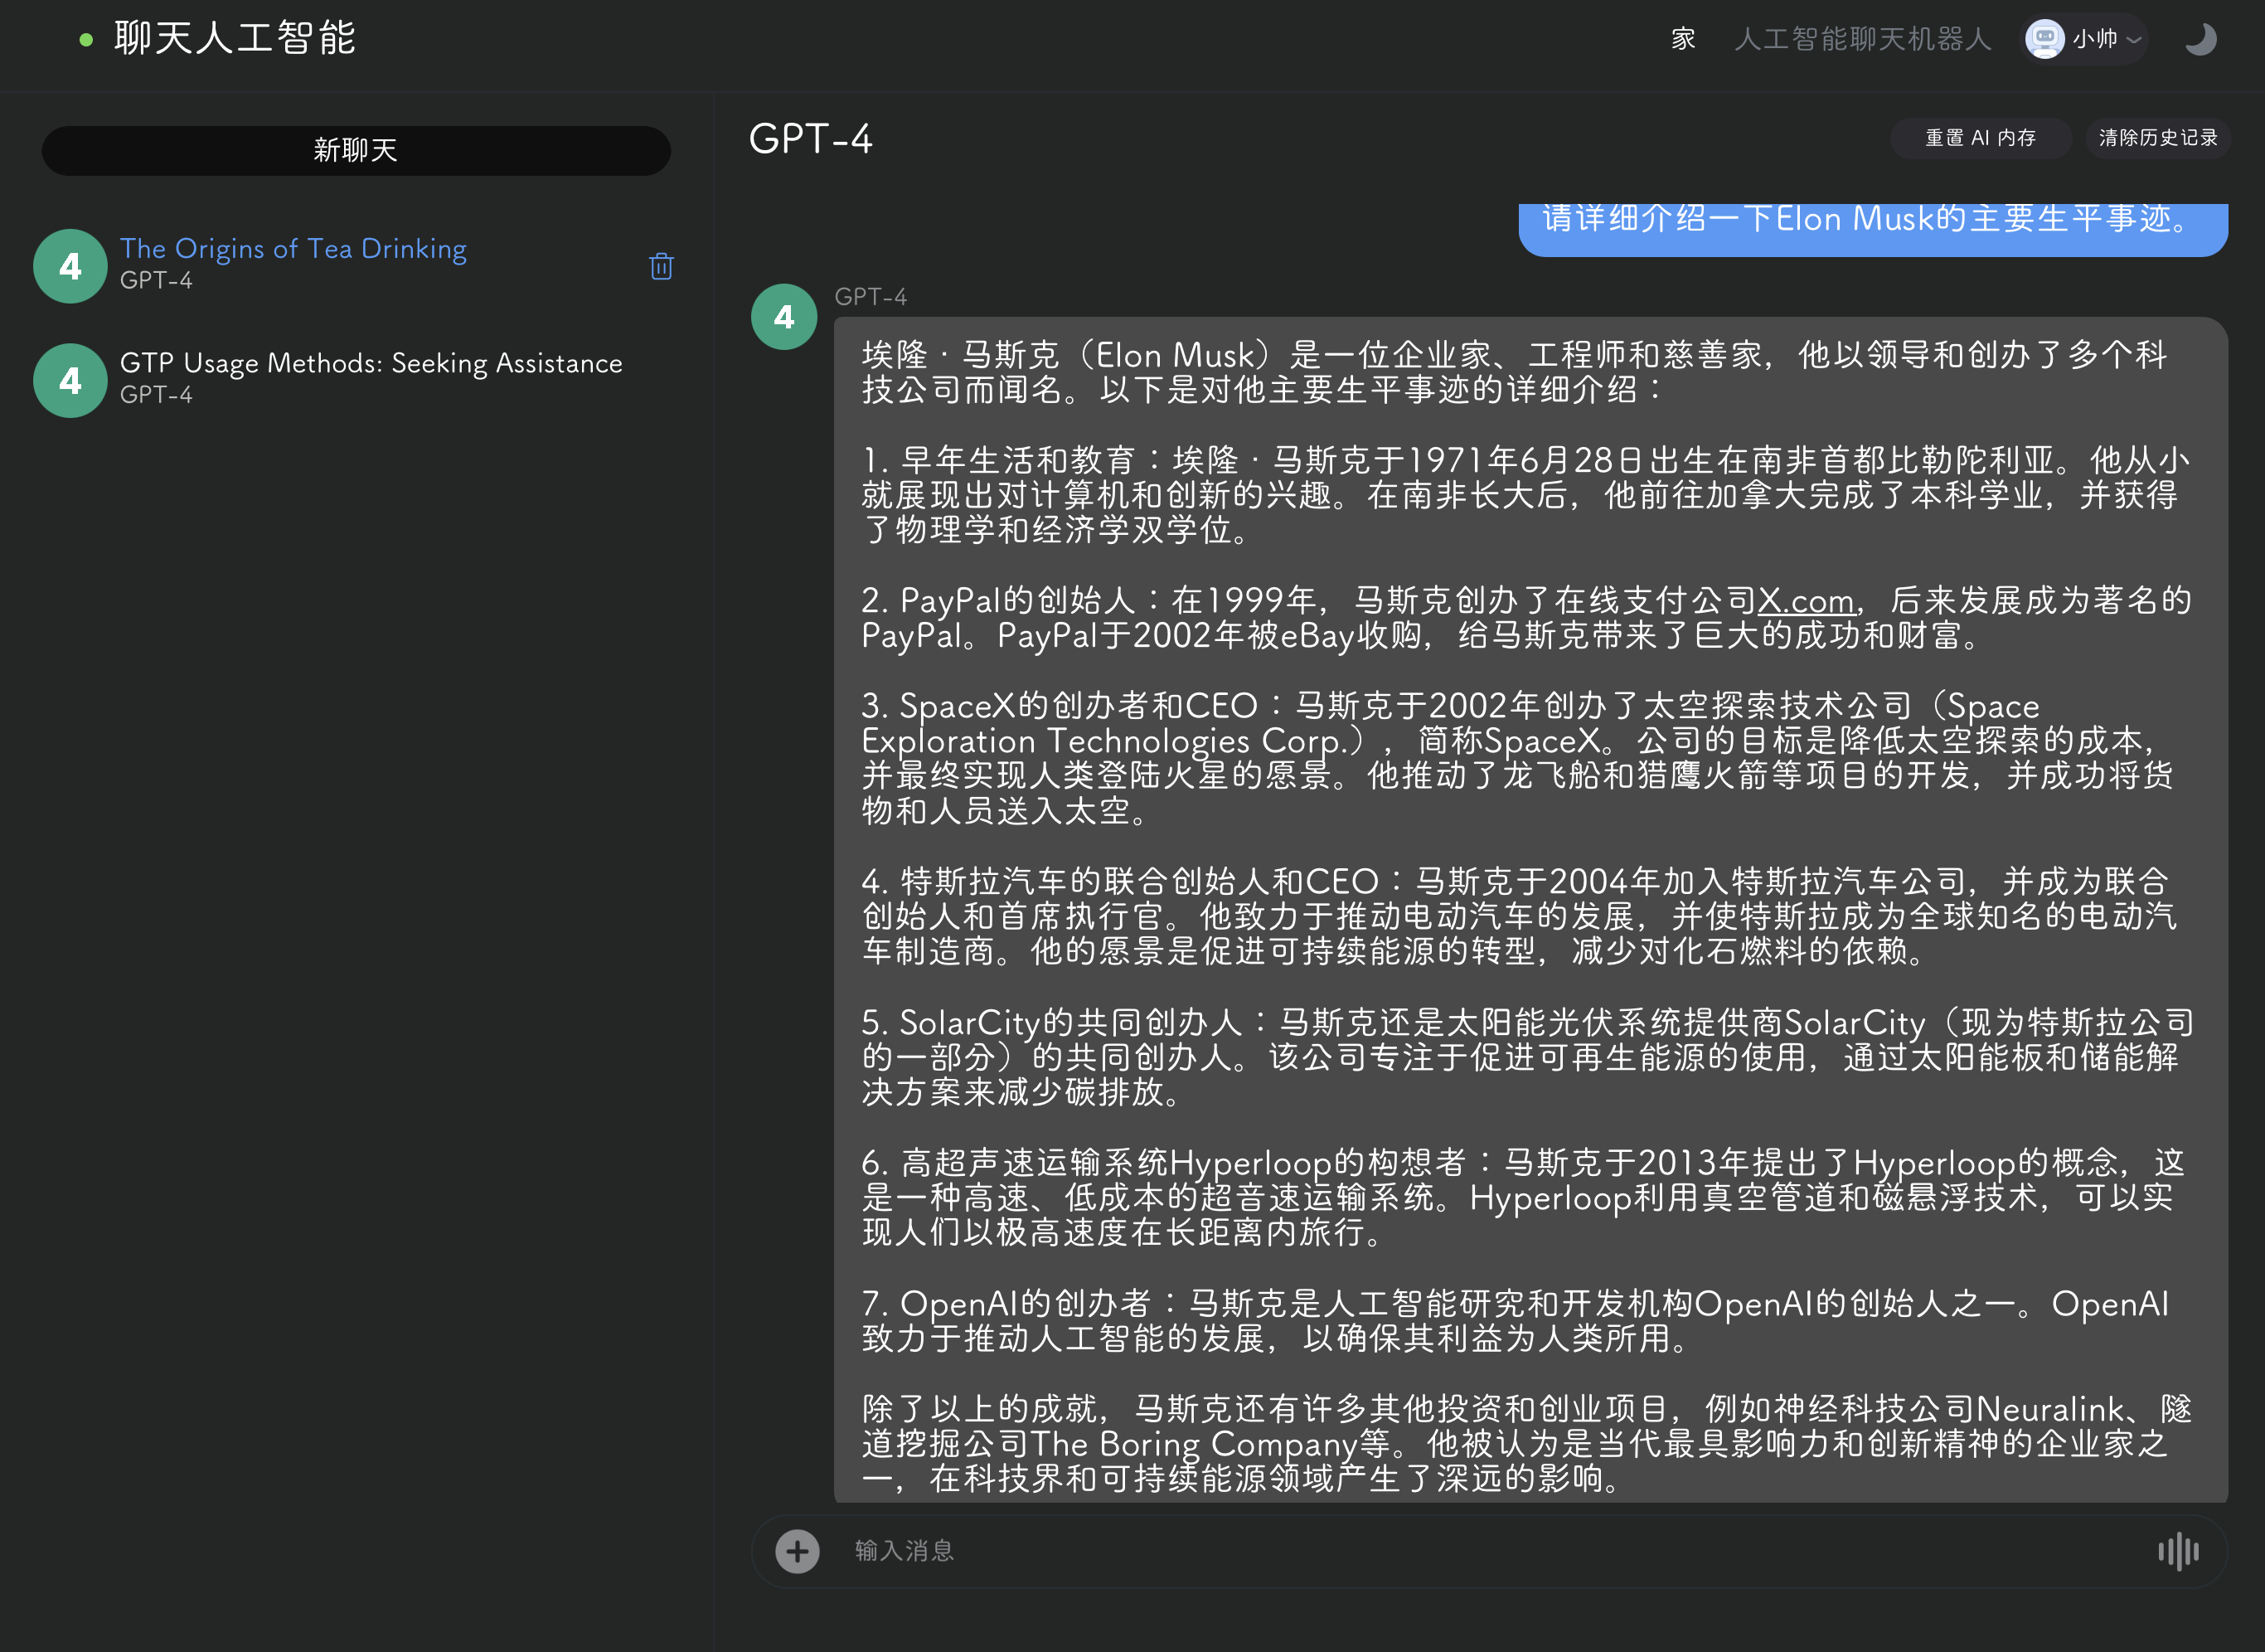Click green GPT-4 avatar on GTP Usage chat
Viewport: 2265px width, 1652px height.
point(70,380)
